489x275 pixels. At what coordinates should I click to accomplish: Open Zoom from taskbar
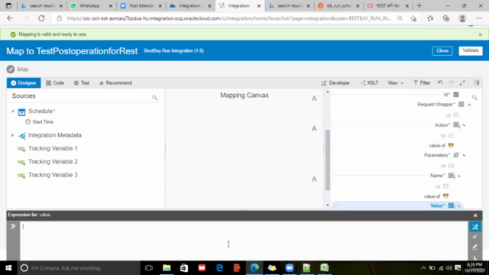point(290,268)
